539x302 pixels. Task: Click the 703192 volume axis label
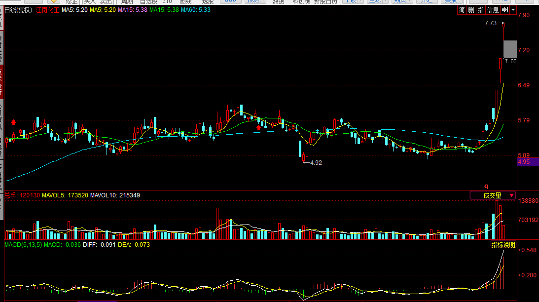coord(528,220)
